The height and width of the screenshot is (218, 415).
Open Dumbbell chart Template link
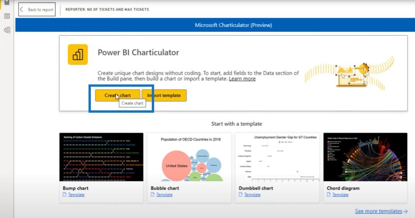[x=252, y=195]
